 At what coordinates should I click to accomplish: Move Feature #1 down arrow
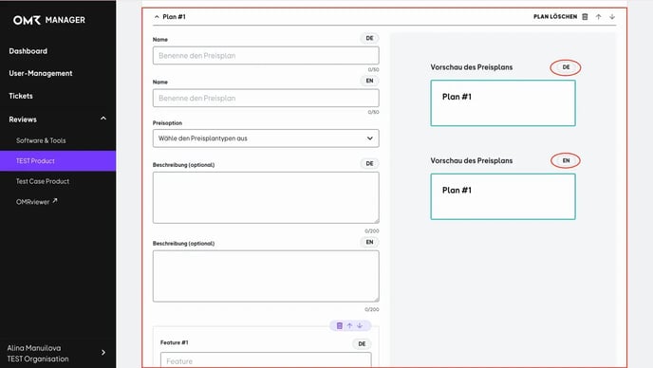pos(360,325)
